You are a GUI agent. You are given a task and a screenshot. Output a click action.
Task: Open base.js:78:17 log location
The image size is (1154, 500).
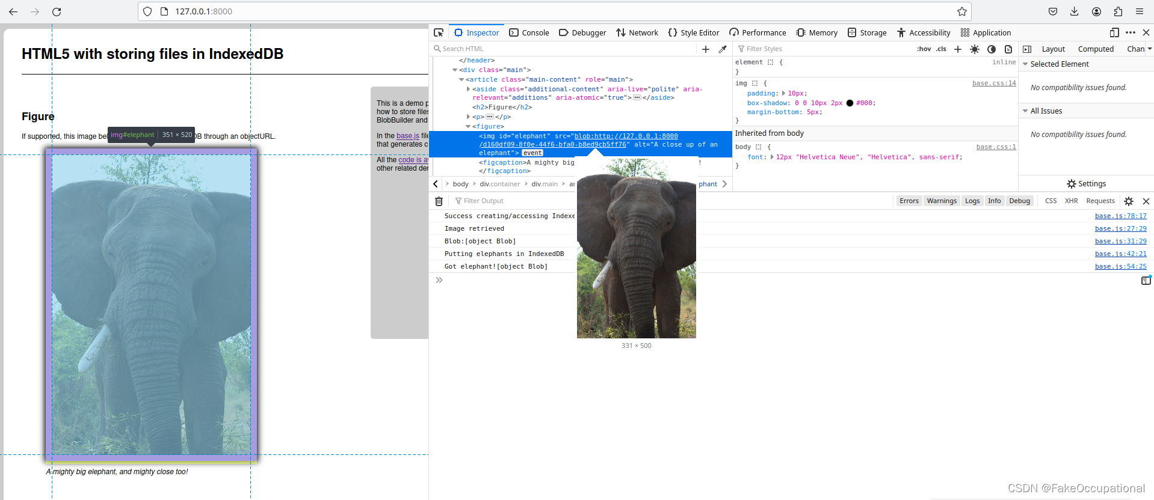tap(1120, 216)
